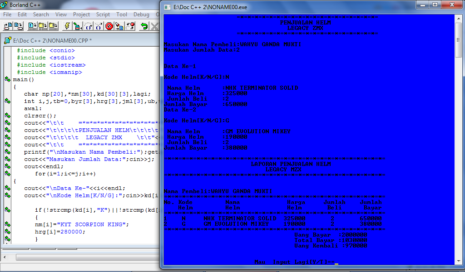465x272 pixels.
Task: Click gutter marker beside main() line
Action: [x=7, y=79]
